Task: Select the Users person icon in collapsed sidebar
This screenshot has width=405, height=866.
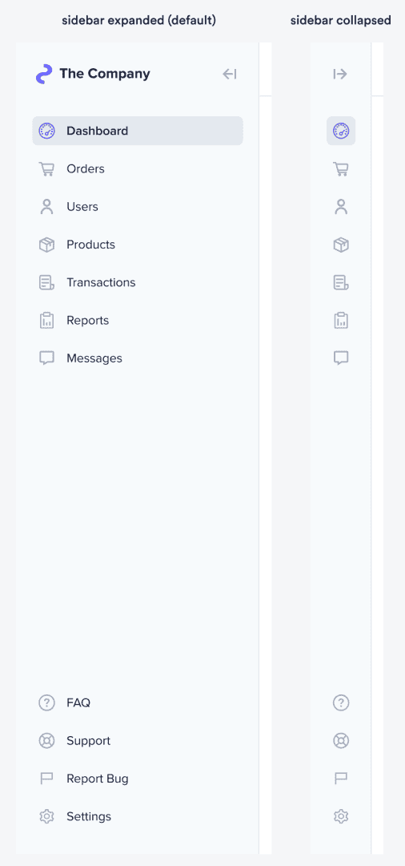Action: click(x=341, y=207)
